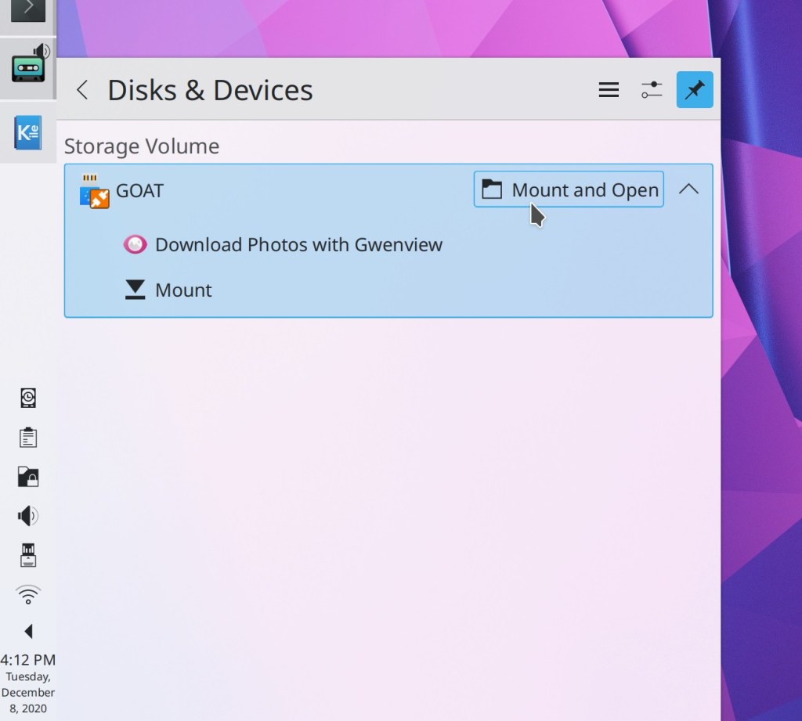The width and height of the screenshot is (802, 721).
Task: Open the cassette audio player application
Action: tap(28, 66)
